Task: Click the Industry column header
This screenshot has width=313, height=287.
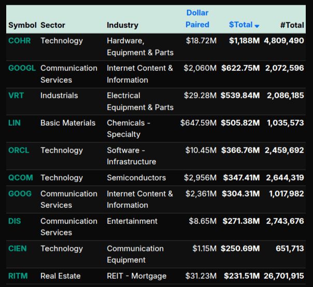Action: [x=122, y=25]
